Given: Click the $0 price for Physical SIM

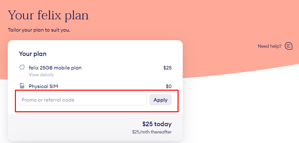Looking at the screenshot, I should (169, 86).
